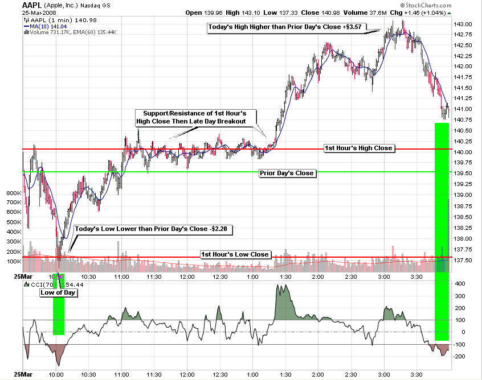Click the 139.50 price axis value

coord(463,174)
